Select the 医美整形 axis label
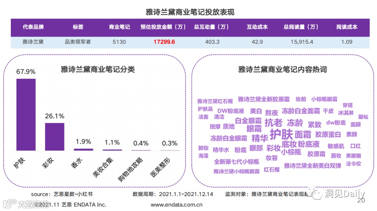 [x=160, y=167]
